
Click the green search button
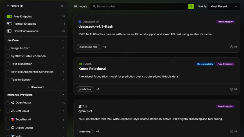pyautogui.click(x=191, y=6)
